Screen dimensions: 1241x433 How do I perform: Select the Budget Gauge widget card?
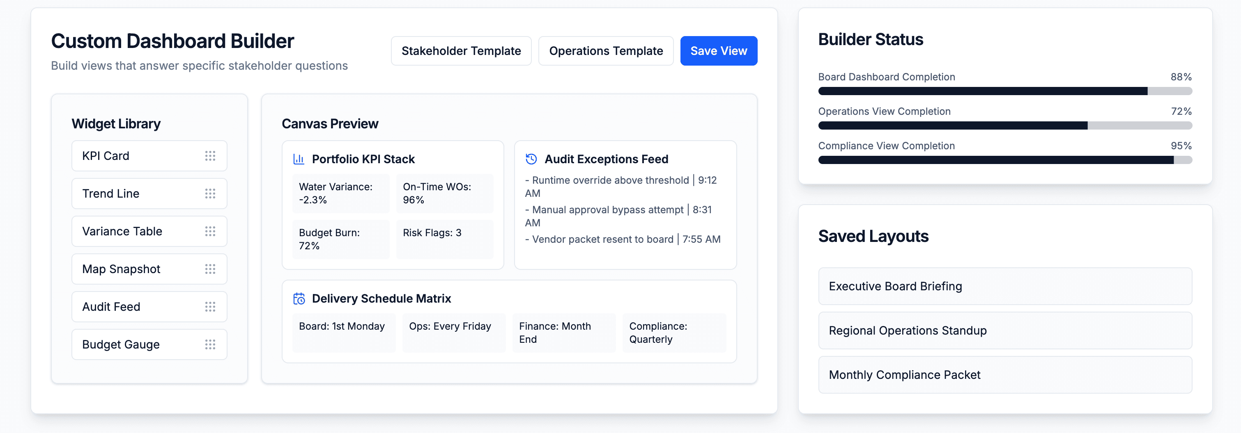pyautogui.click(x=149, y=344)
